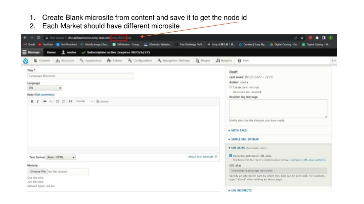Click the Drupal drop logo
The width and height of the screenshot is (364, 204).
point(26,61)
